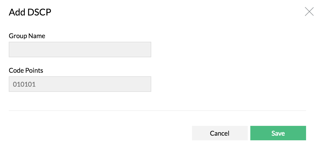The image size is (320, 147).
Task: Click the empty field under Group Name
Action: 80,50
